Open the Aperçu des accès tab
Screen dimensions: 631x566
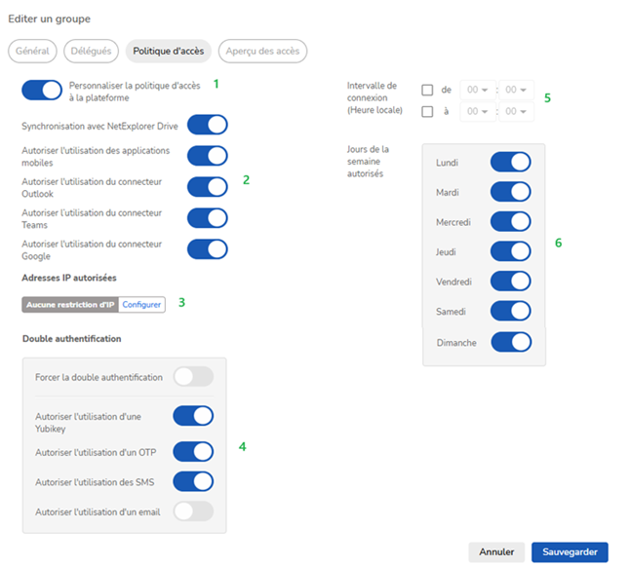(261, 51)
